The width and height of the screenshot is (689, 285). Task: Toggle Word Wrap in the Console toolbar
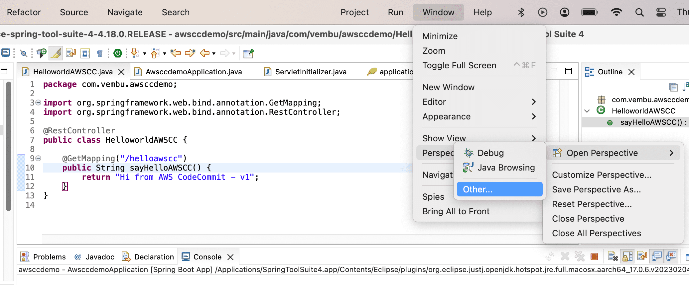coord(642,256)
